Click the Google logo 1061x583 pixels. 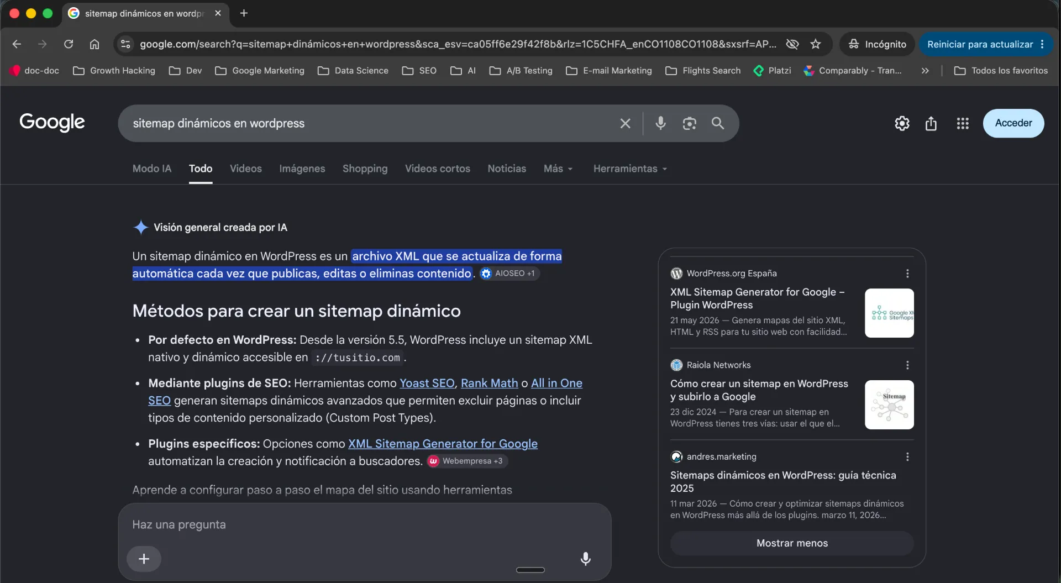[52, 122]
